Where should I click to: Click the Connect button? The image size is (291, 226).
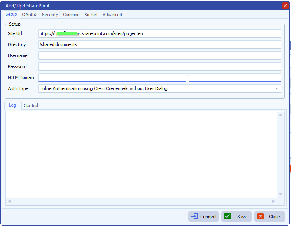(203, 216)
